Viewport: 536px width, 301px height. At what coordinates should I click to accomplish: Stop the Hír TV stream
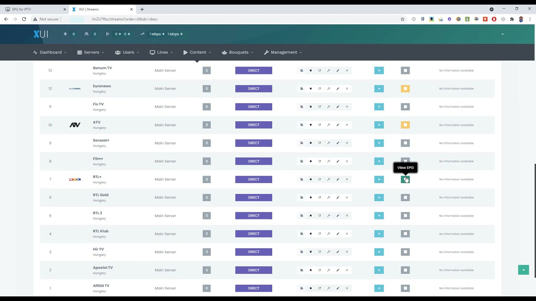pyautogui.click(x=311, y=252)
